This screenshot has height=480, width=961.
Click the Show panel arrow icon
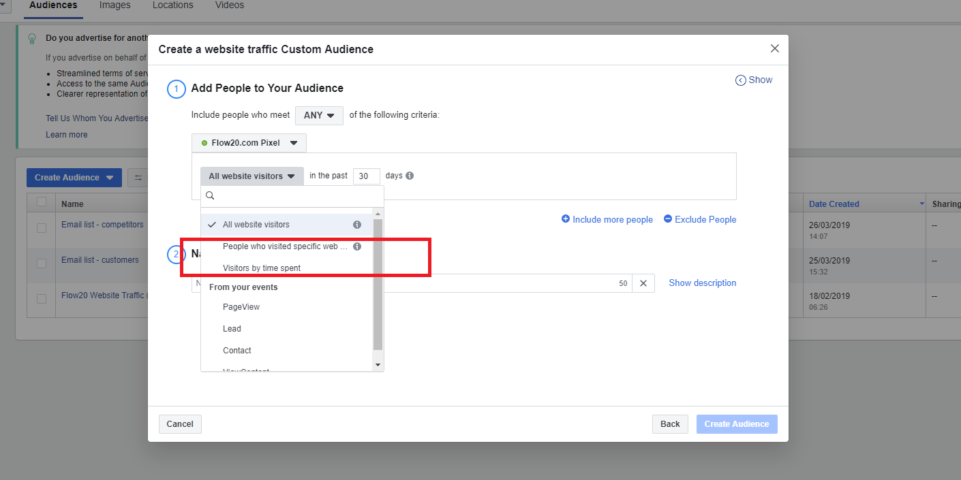click(x=741, y=80)
